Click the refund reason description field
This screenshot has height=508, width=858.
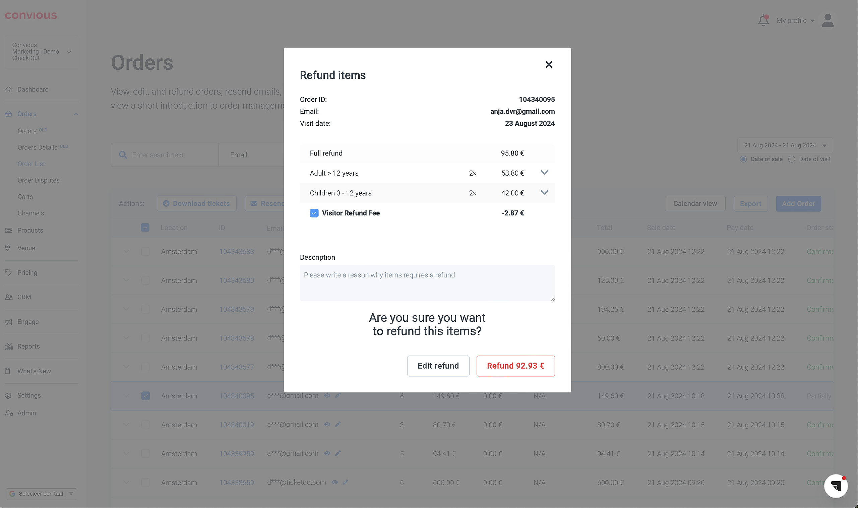coord(427,283)
